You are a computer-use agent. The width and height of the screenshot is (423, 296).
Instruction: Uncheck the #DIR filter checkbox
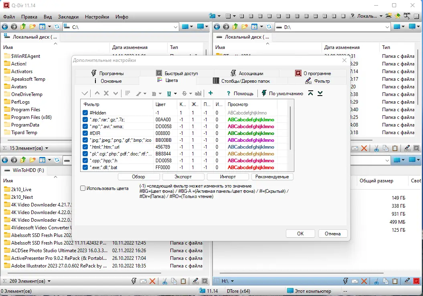(85, 133)
